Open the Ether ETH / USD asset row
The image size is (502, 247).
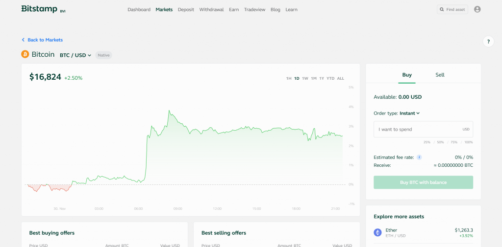click(423, 233)
